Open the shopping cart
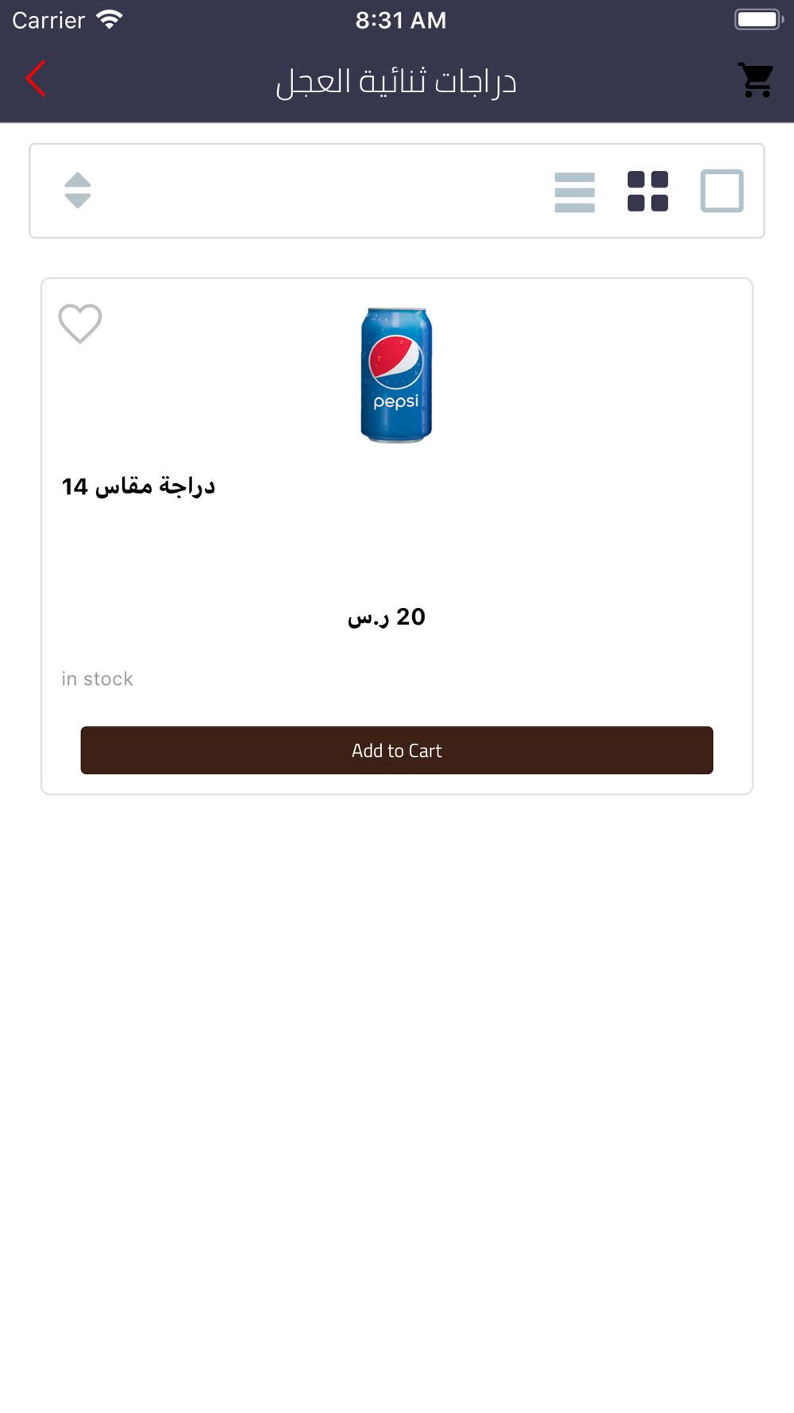This screenshot has height=1413, width=794. [756, 79]
